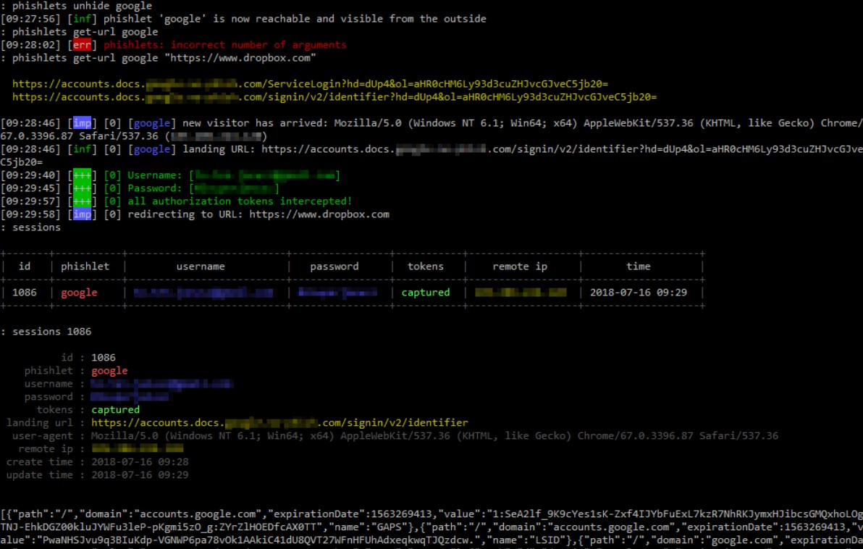
Task: Click the green 'Password:' log label
Action: [155, 188]
